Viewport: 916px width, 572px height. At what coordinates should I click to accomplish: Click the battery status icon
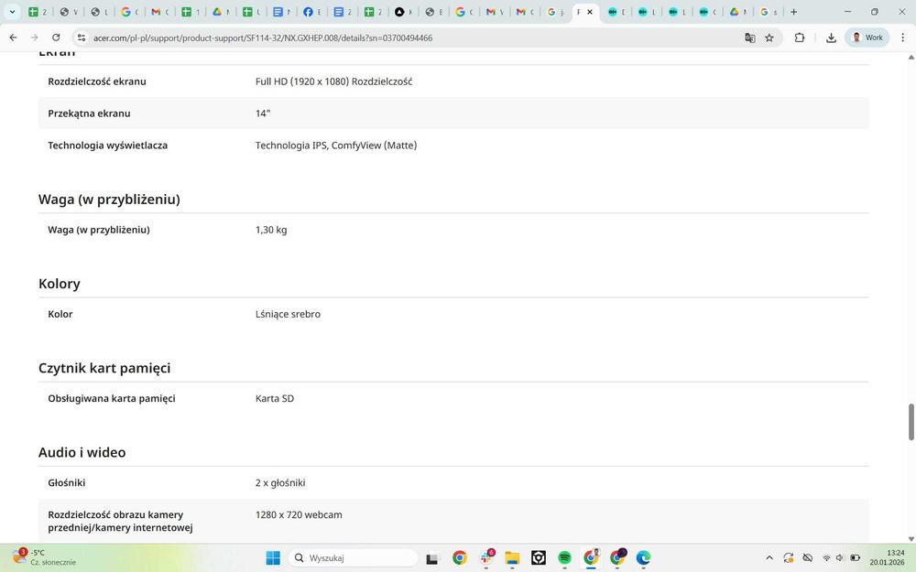point(855,558)
